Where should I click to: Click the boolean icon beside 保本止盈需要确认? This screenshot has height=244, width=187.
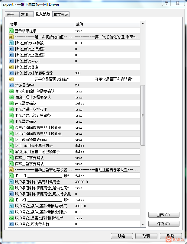pyautogui.click(x=11, y=164)
